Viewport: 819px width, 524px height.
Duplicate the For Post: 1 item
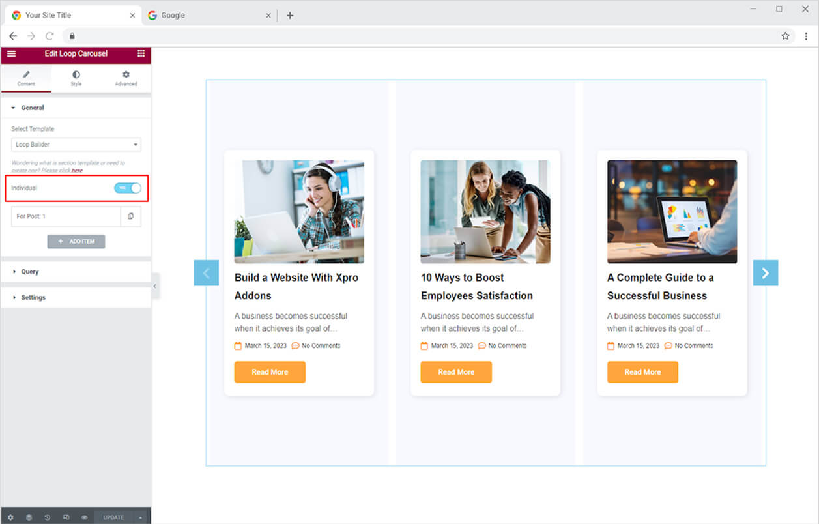click(130, 216)
